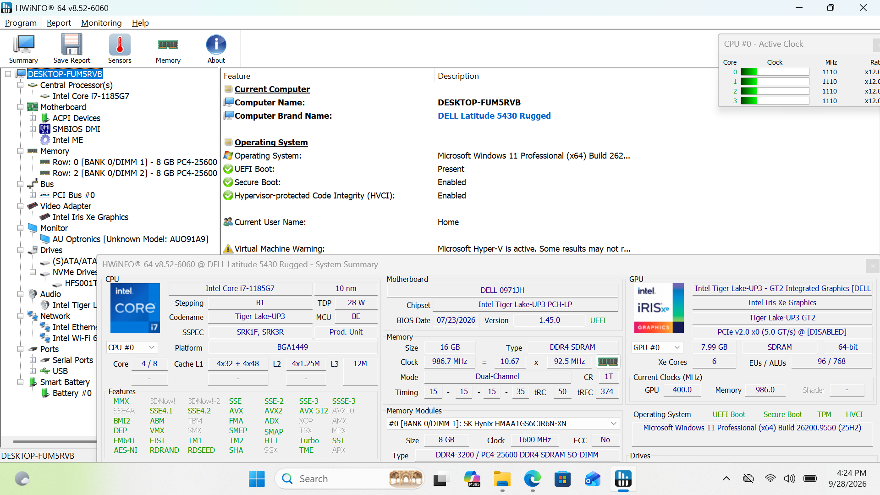880x495 pixels.
Task: Click the Virtual Machine Warning row
Action: [x=426, y=248]
